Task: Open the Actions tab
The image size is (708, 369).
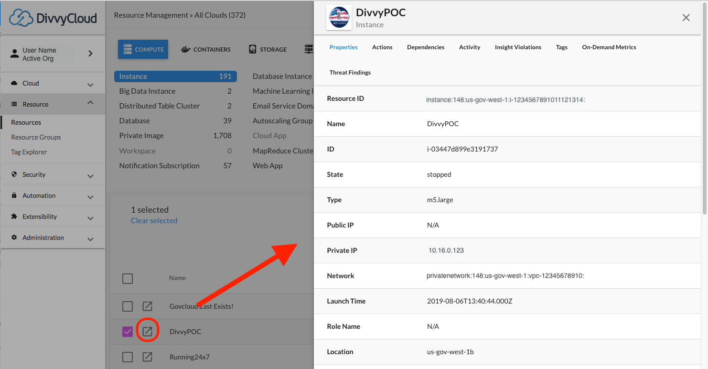Action: (382, 47)
